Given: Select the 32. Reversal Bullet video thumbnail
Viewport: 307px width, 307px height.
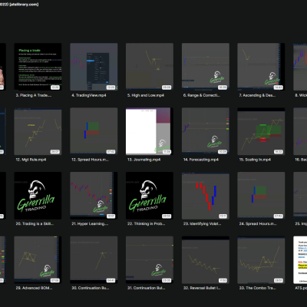Looking at the screenshot, I should (x=206, y=260).
